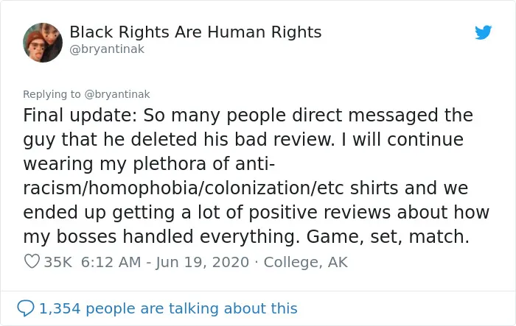Click the 'Replying to' label text
Viewport: 516px width, 326px height.
[52, 94]
